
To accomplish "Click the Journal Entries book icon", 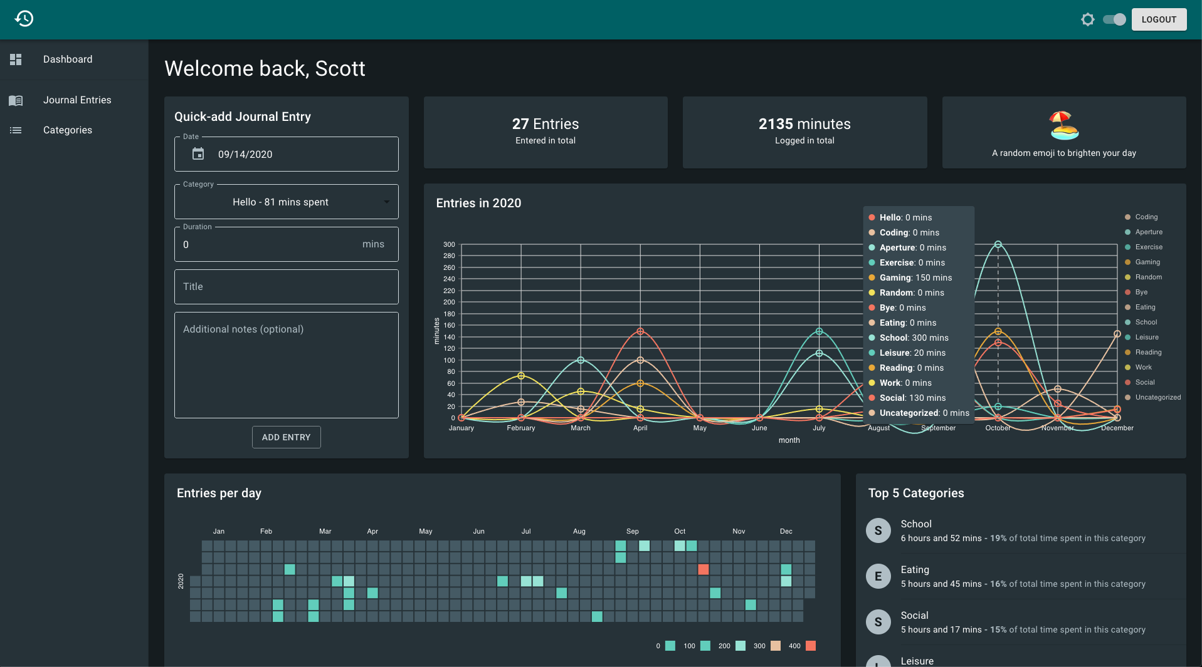I will (16, 100).
